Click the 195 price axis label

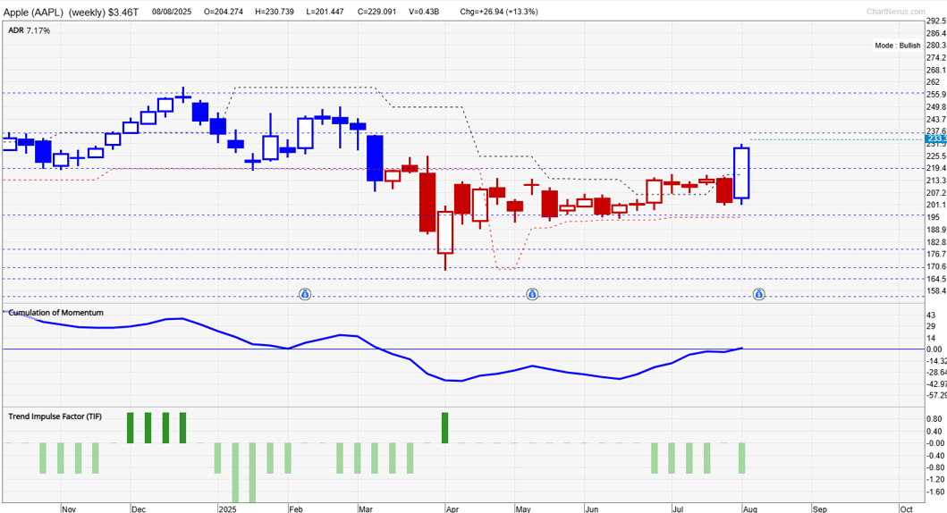click(x=933, y=217)
